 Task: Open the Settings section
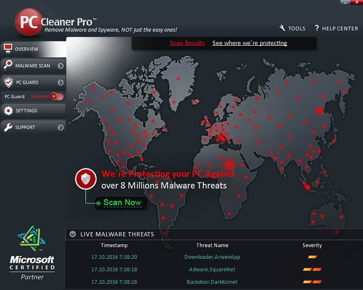tap(34, 111)
